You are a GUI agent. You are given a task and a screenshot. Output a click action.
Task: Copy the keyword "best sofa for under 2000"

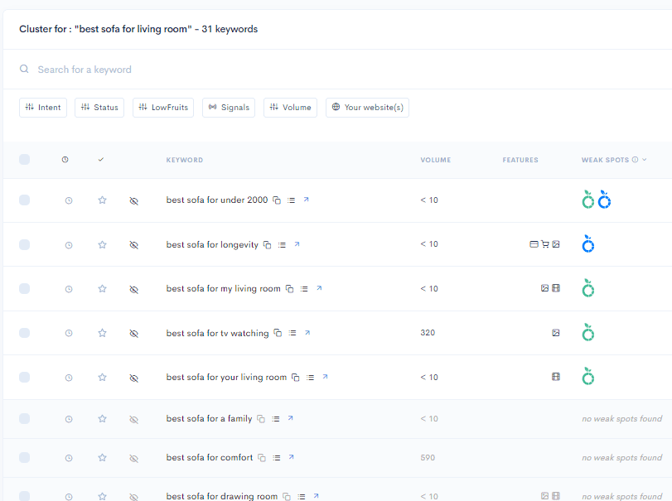tap(278, 200)
